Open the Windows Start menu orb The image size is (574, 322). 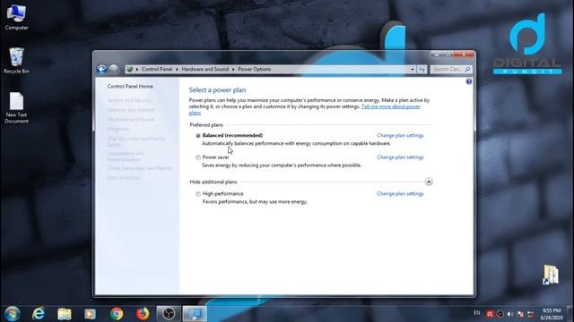pyautogui.click(x=12, y=314)
